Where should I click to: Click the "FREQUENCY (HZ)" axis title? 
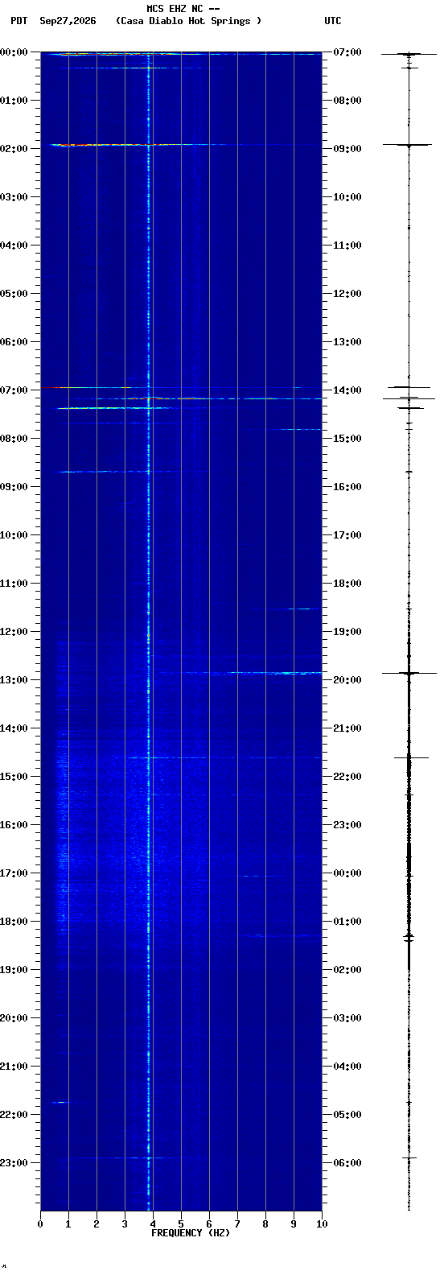[191, 1233]
